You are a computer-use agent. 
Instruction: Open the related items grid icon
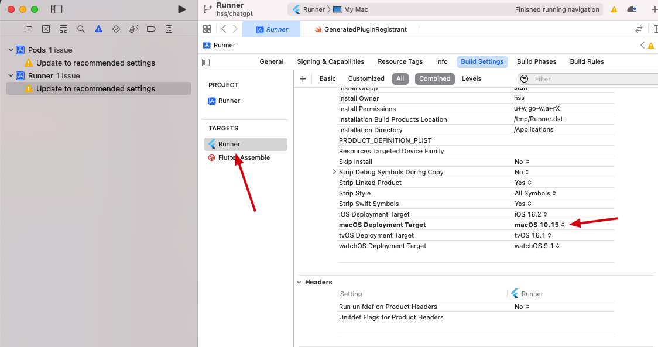pyautogui.click(x=207, y=29)
